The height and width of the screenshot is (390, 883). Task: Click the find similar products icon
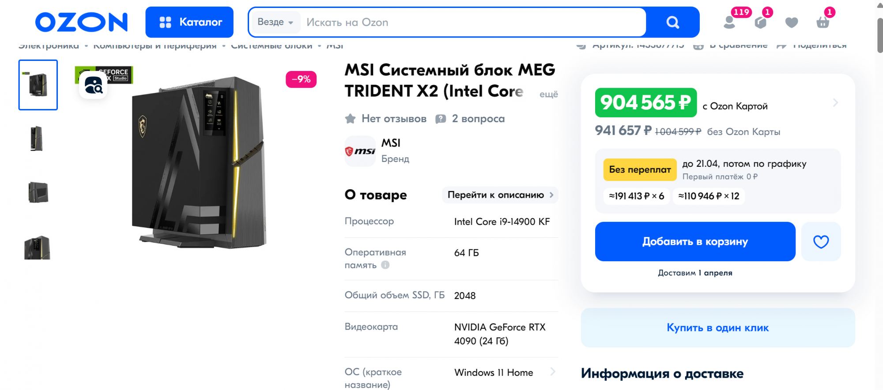pos(93,85)
